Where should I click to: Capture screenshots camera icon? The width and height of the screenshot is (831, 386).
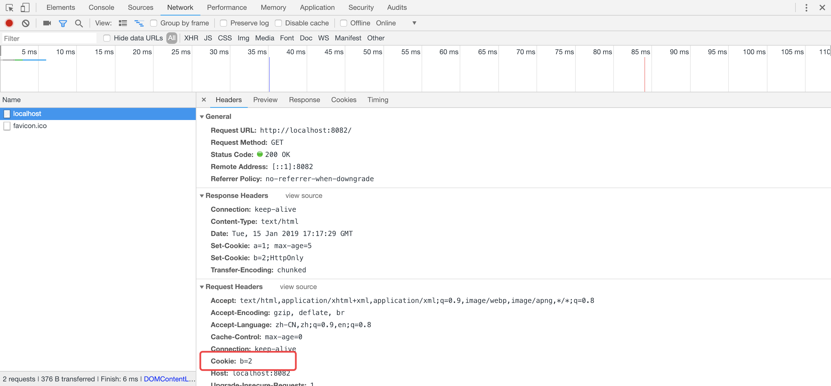[47, 23]
